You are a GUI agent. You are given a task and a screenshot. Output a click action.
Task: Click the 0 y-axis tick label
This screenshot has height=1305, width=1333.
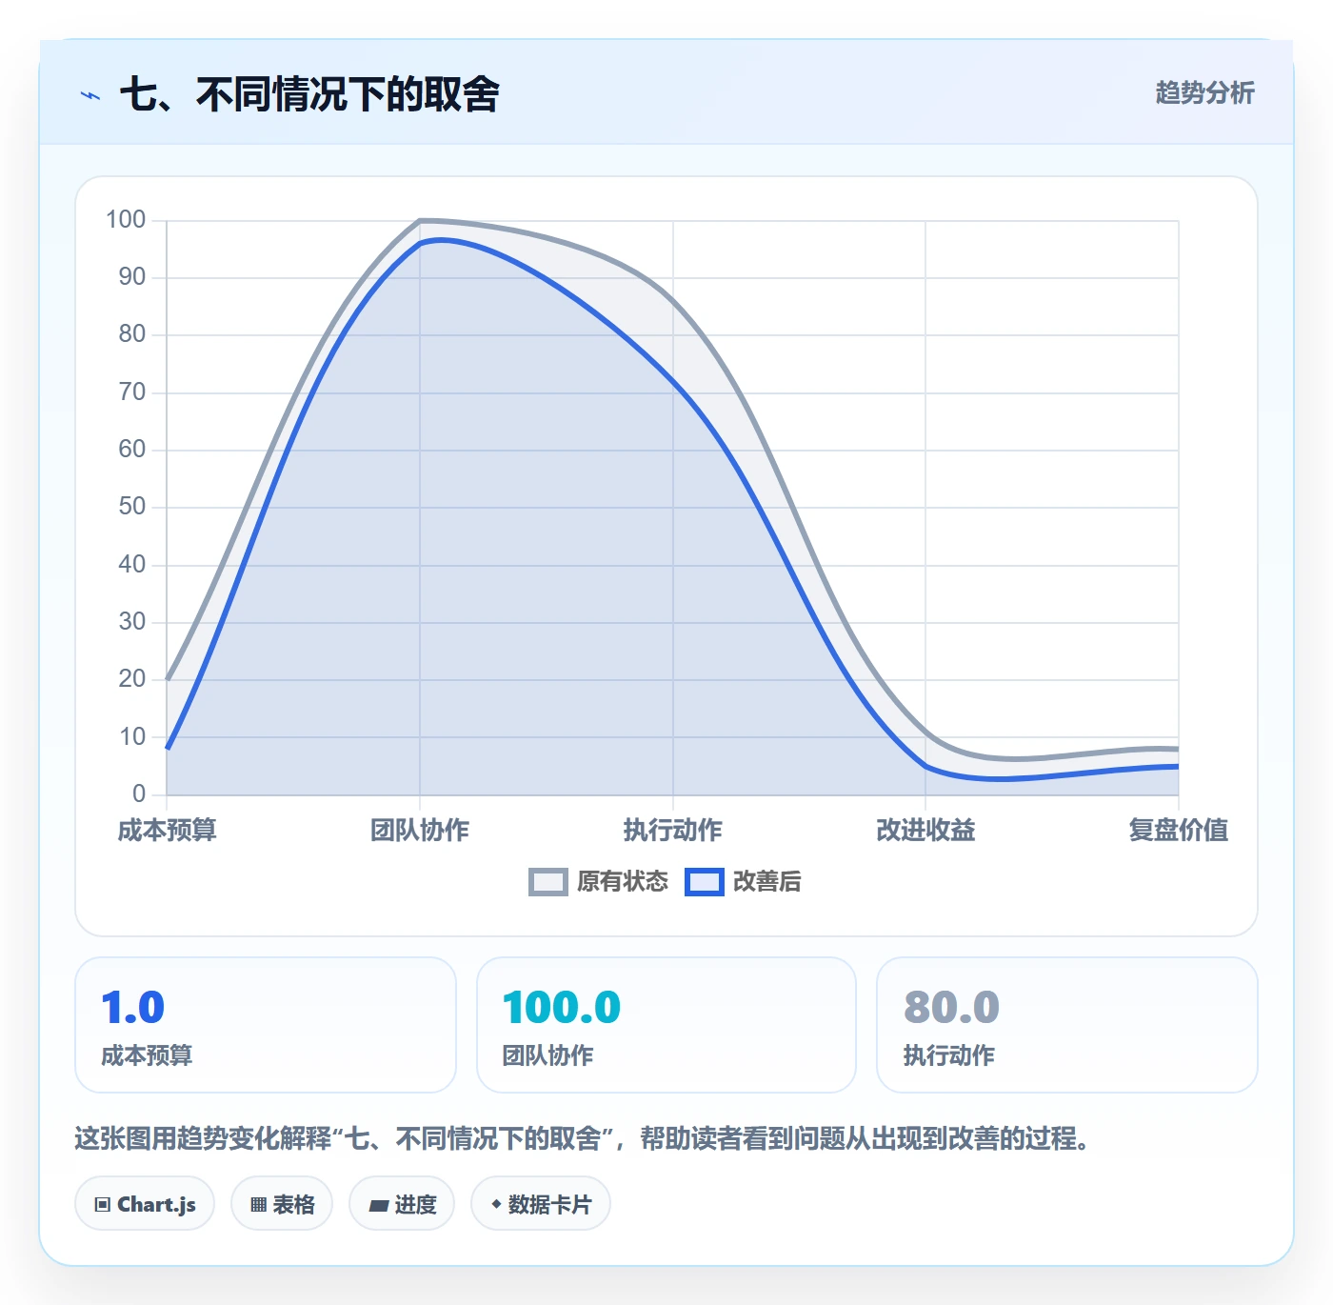tap(139, 793)
